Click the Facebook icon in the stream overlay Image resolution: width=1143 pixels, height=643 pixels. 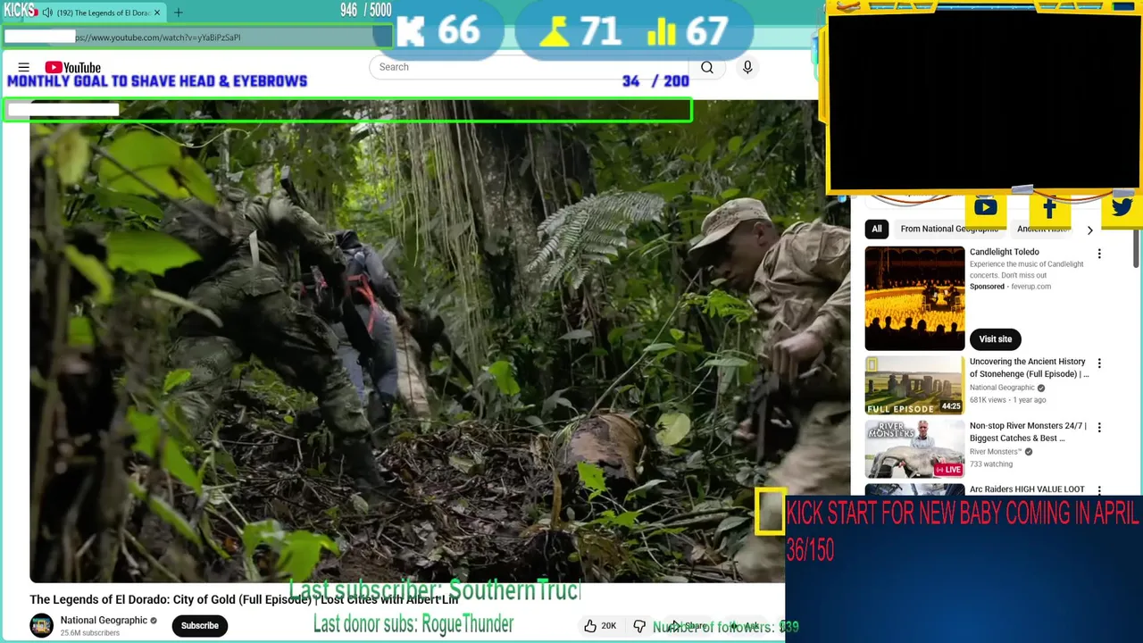[x=1049, y=208]
